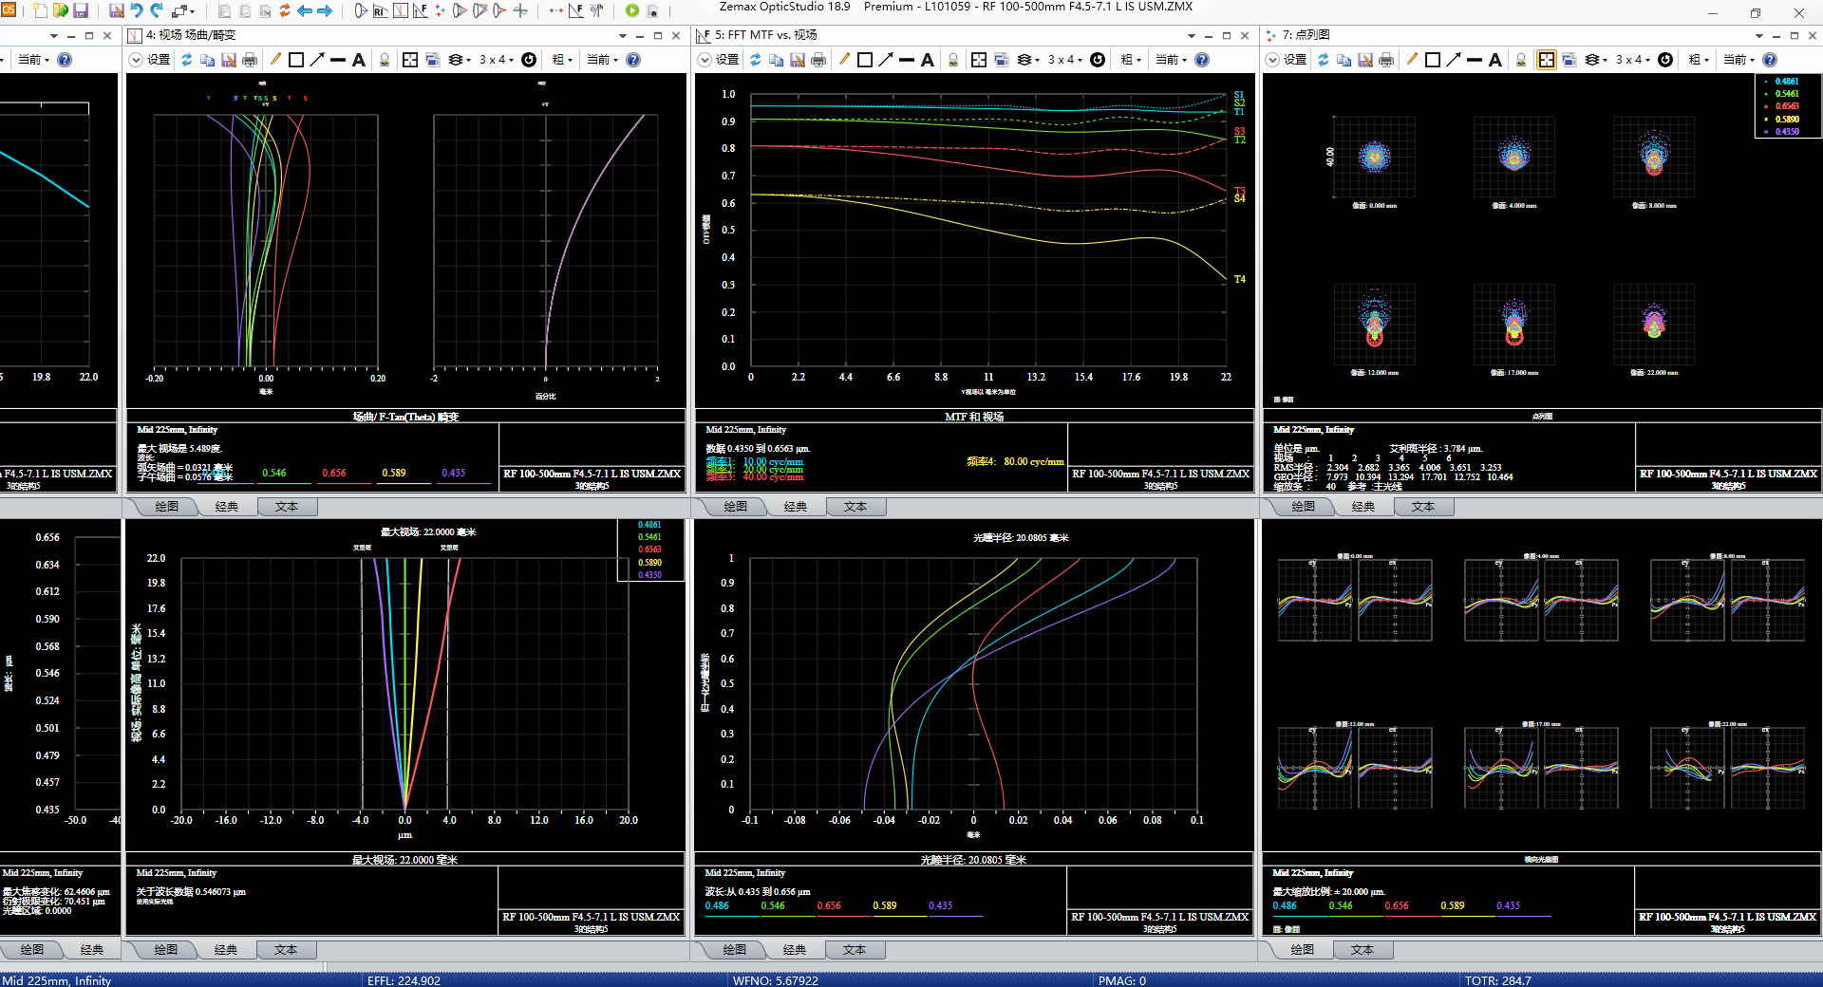This screenshot has width=1823, height=987.
Task: Click the blue right arrow in main toolbar
Action: coord(325,10)
